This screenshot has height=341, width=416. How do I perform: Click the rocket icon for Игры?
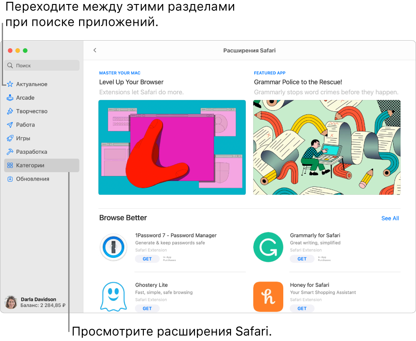tap(10, 138)
